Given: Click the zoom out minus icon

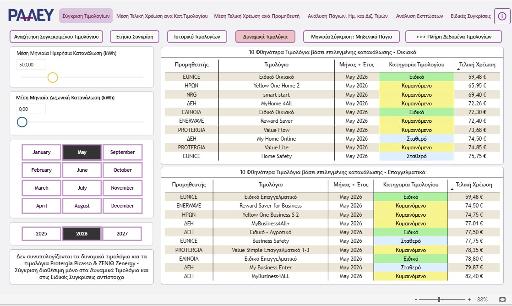Looking at the screenshot, I should (416, 300).
